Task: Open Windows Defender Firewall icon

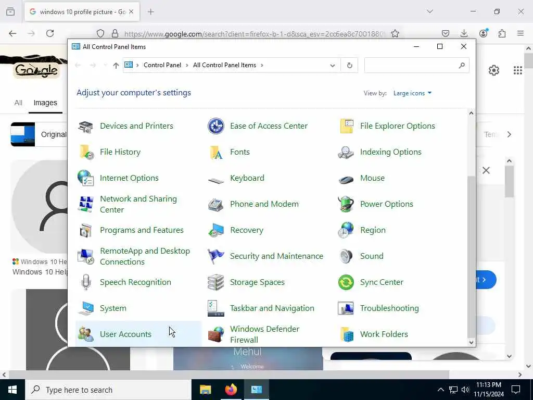Action: (216, 334)
